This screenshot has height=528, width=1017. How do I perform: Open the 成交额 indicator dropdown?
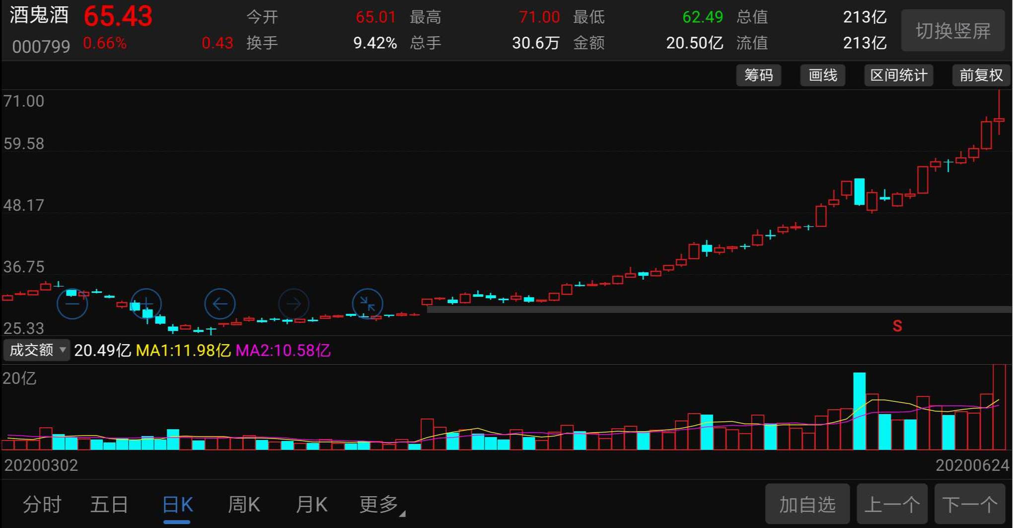(x=36, y=350)
